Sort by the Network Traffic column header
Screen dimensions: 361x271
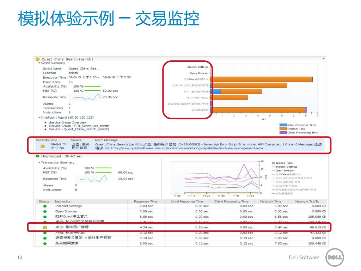(307, 201)
